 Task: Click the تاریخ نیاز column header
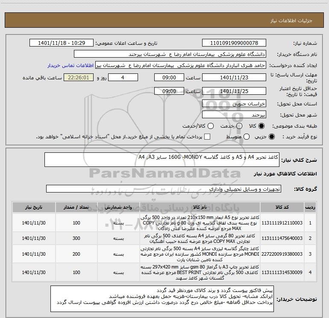pyautogui.click(x=34, y=207)
